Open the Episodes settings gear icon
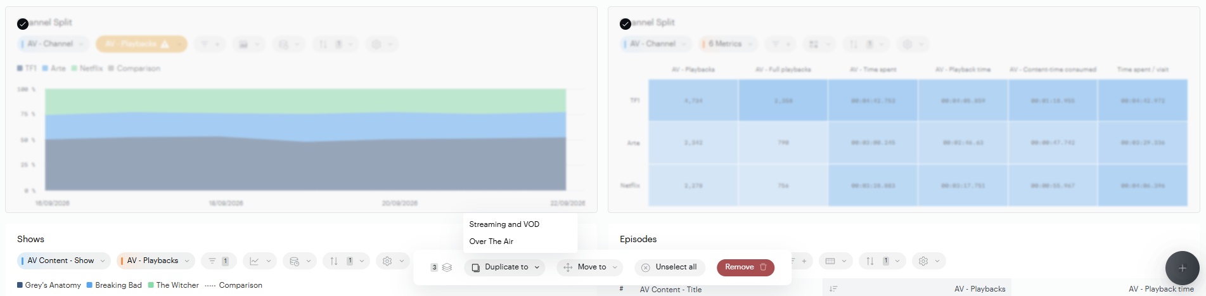Image resolution: width=1206 pixels, height=296 pixels. pos(923,261)
